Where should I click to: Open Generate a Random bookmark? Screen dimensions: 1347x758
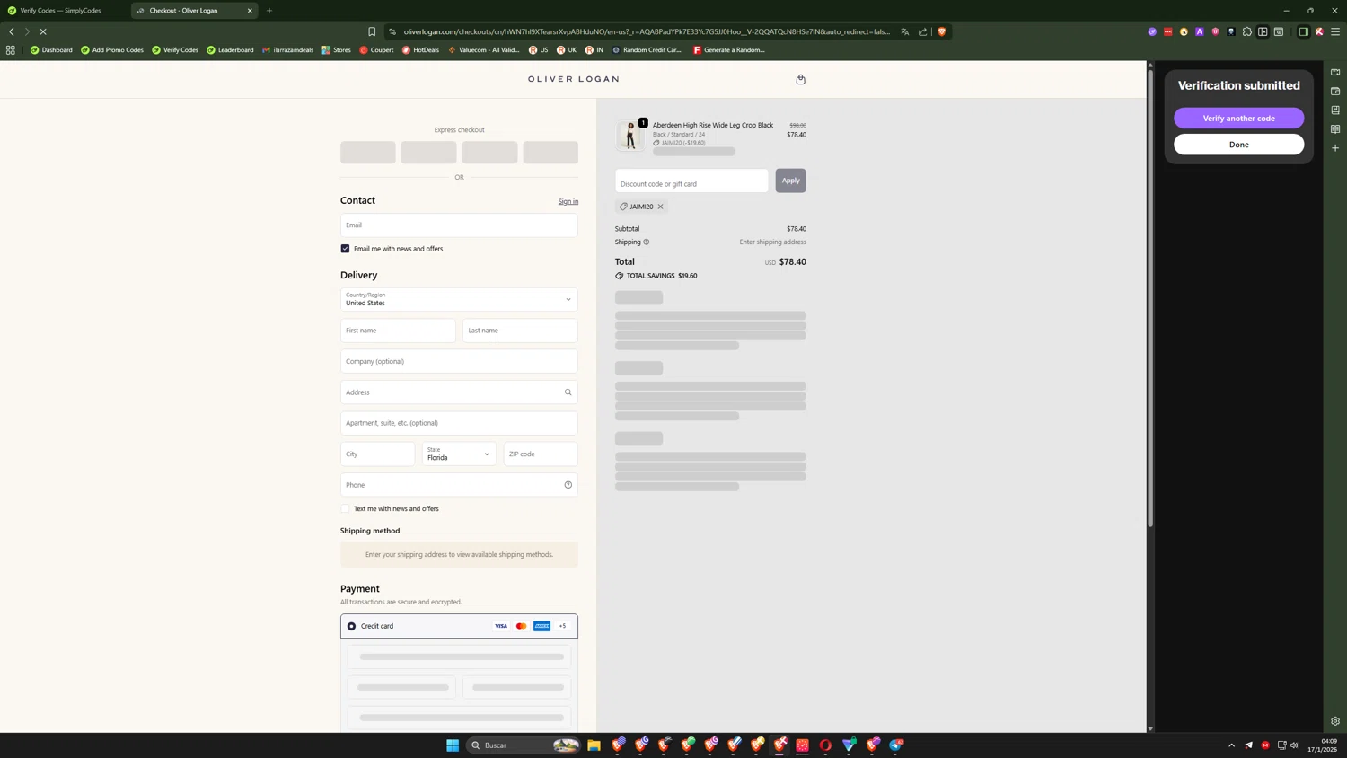tap(728, 50)
